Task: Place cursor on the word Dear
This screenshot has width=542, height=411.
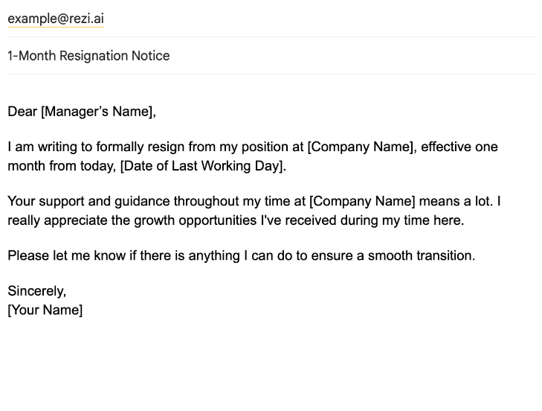Action: tap(22, 112)
